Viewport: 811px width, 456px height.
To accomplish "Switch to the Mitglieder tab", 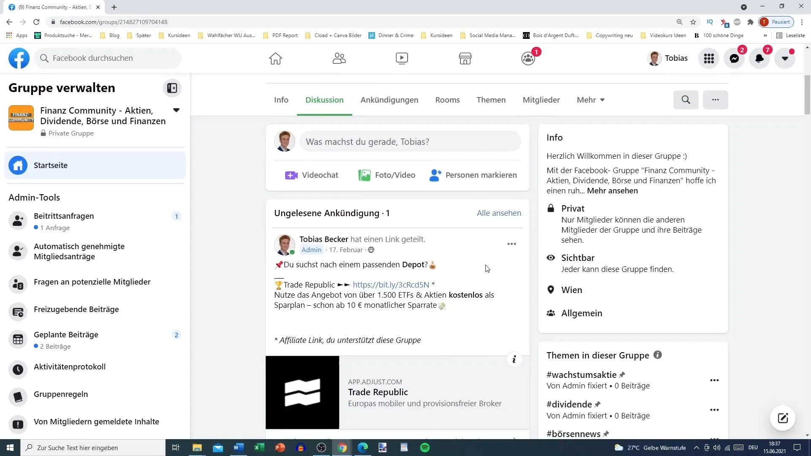I will 541,100.
